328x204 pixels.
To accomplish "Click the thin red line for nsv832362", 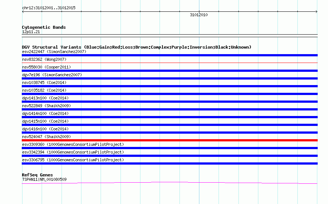I will coord(170,63).
